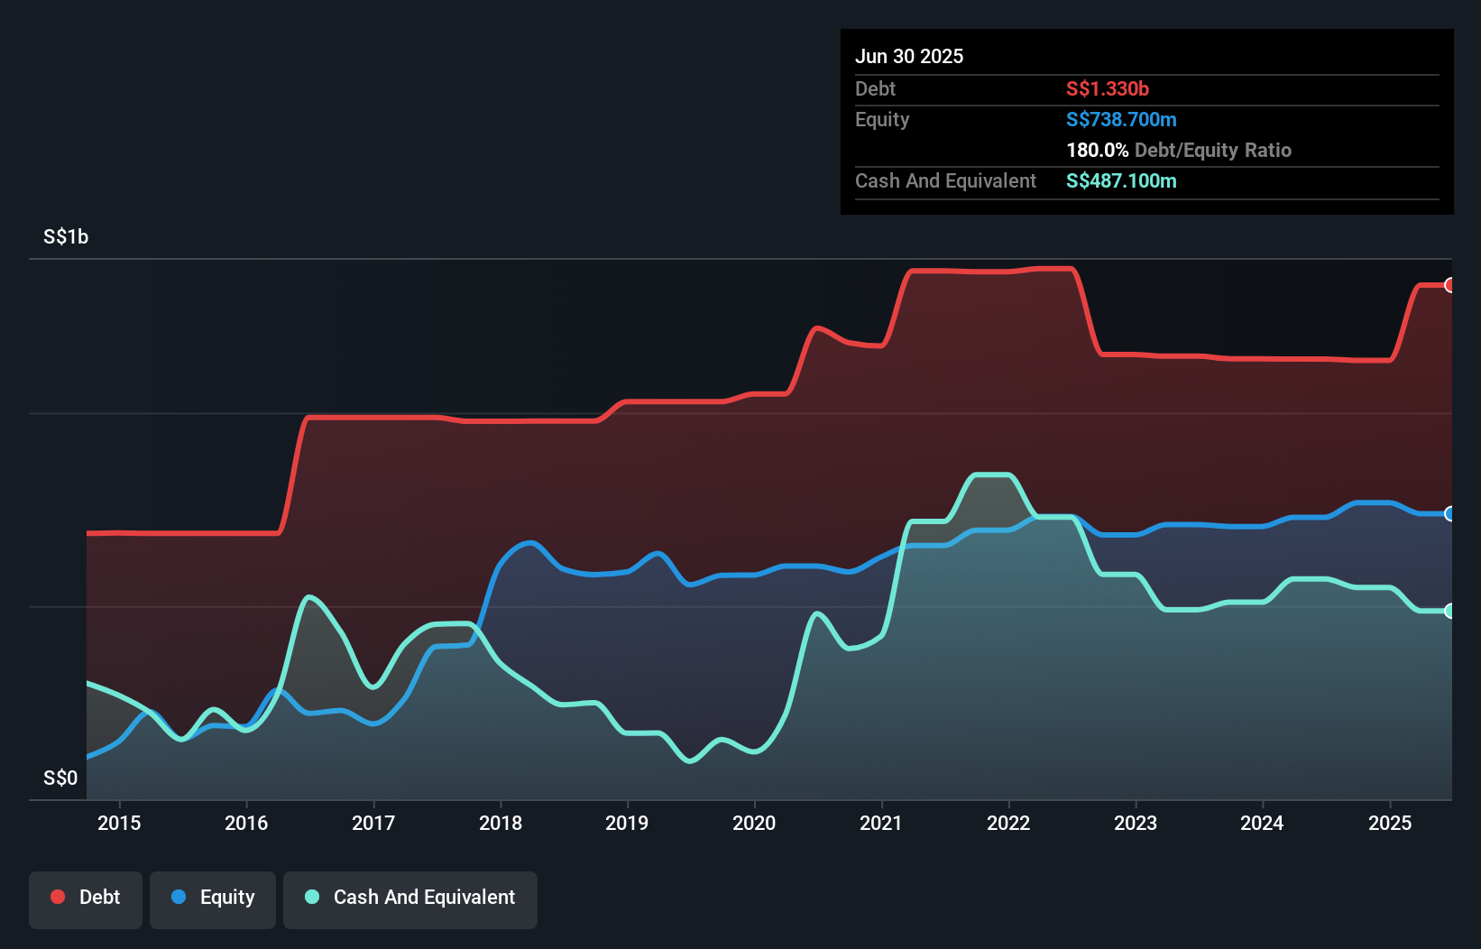Click the S$0 y-axis label
Screen dimensions: 1481x949
point(60,778)
